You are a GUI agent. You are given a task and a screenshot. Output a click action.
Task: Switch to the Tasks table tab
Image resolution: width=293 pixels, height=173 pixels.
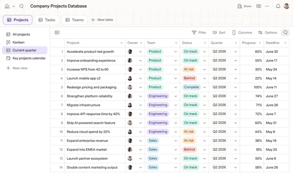[47, 20]
